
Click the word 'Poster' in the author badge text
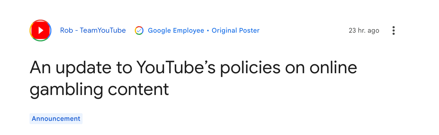tap(249, 30)
